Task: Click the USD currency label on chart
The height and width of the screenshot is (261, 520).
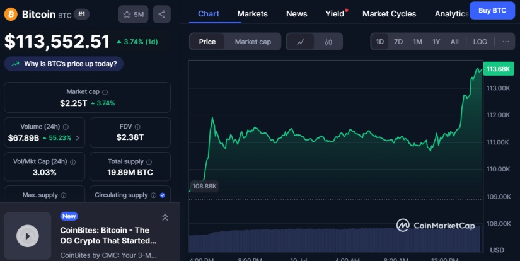Action: tap(497, 250)
